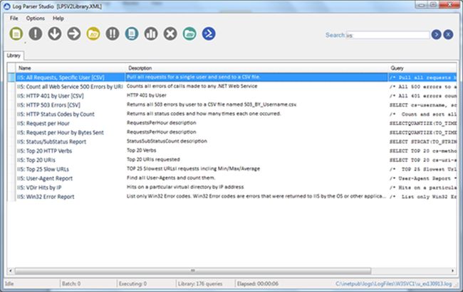Select IIS: HTTP 503 Errors [CSV] query

click(48, 105)
